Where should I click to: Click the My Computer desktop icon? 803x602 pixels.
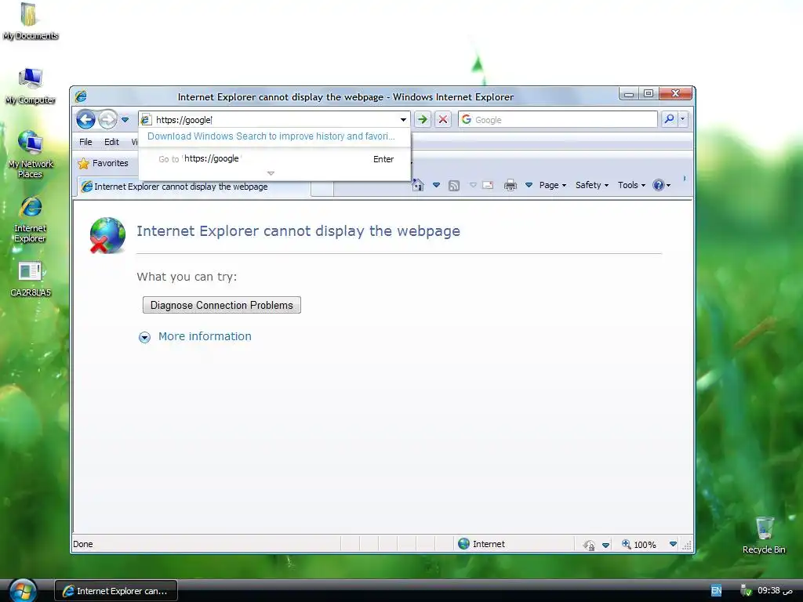(31, 86)
